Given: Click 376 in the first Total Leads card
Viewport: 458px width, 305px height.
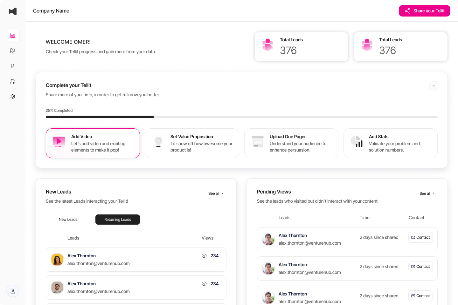Looking at the screenshot, I should coord(288,51).
